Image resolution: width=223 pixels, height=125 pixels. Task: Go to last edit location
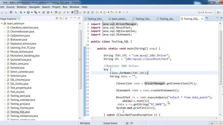pyautogui.click(x=112, y=12)
